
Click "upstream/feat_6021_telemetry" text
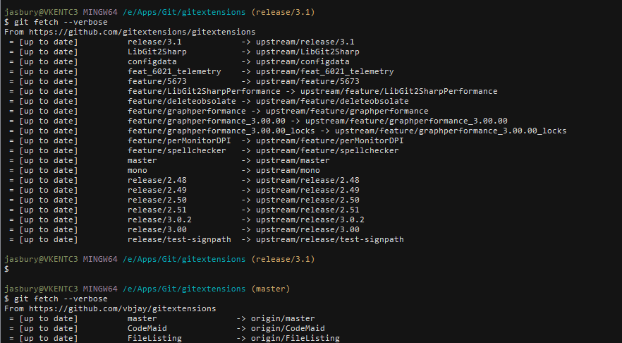click(325, 71)
